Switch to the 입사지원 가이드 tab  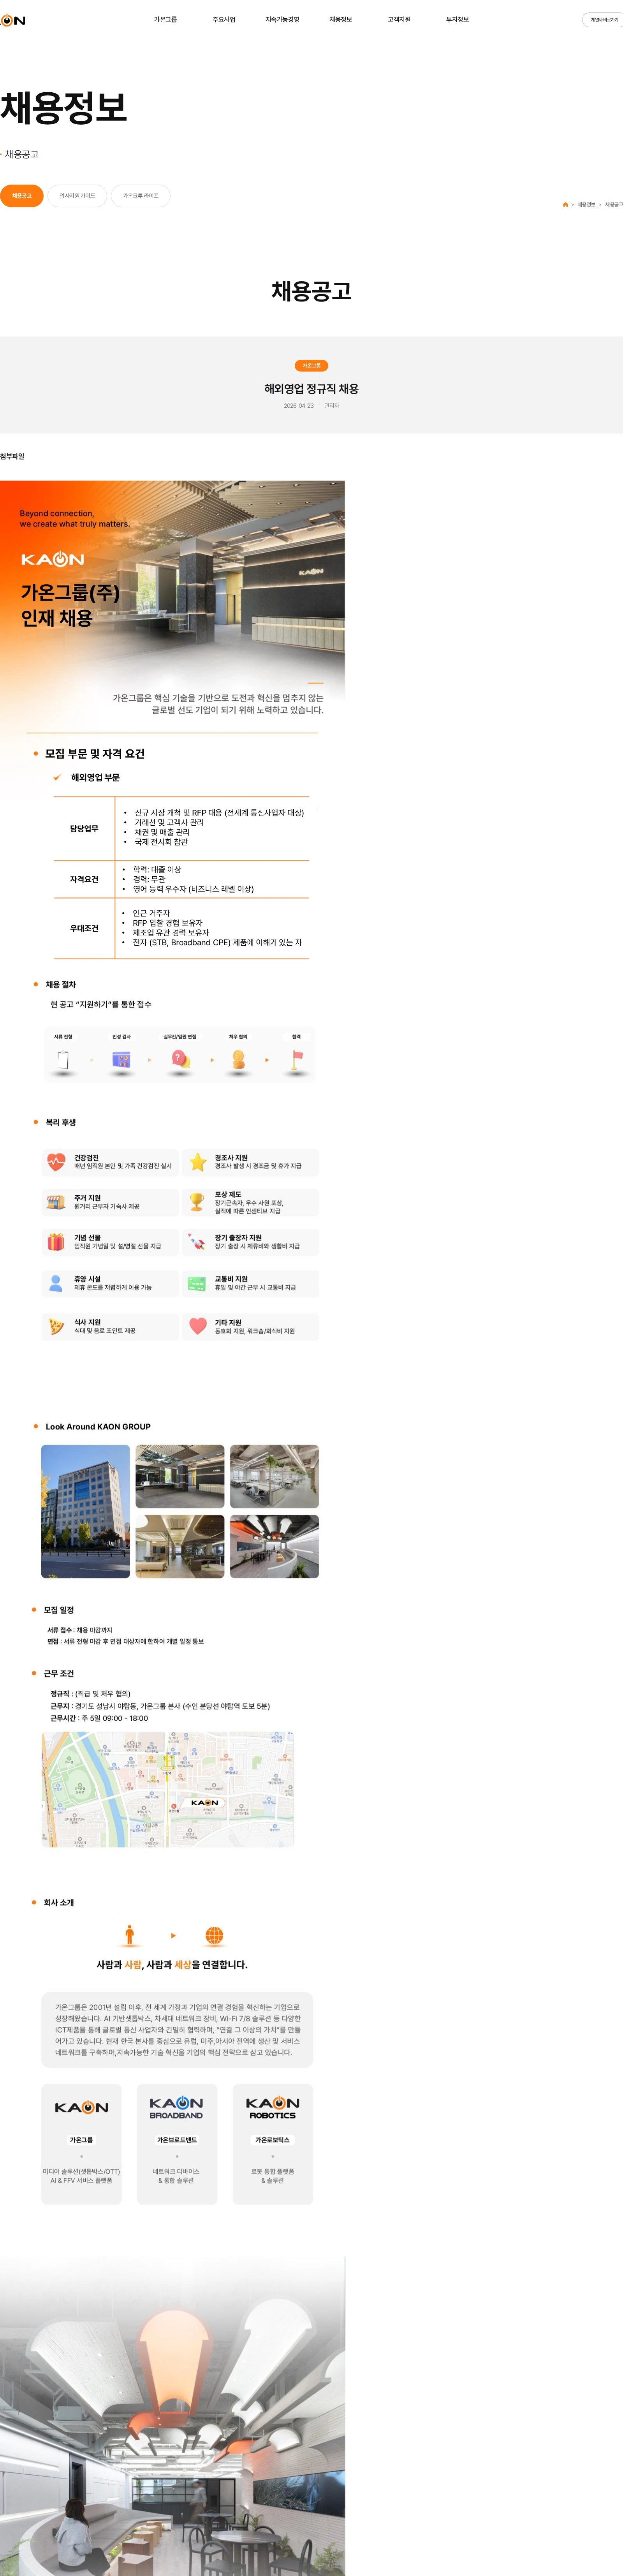77,196
